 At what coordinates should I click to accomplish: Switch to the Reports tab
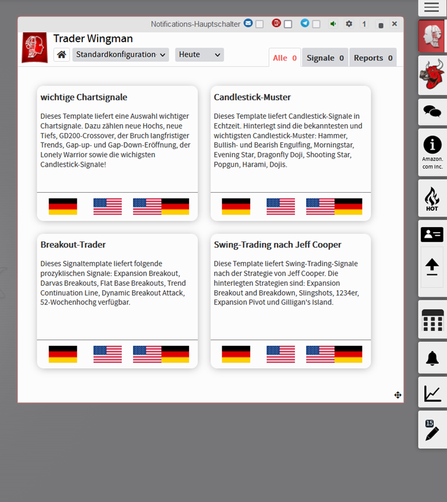(372, 58)
